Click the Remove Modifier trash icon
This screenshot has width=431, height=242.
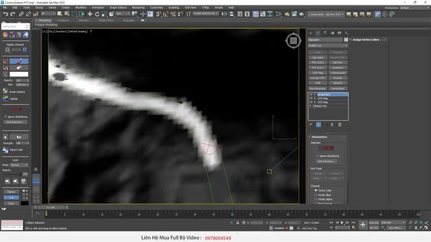click(x=332, y=125)
